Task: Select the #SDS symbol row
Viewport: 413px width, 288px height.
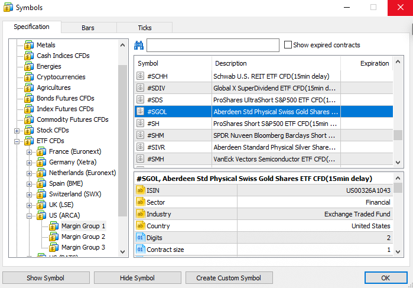Action: click(264, 100)
